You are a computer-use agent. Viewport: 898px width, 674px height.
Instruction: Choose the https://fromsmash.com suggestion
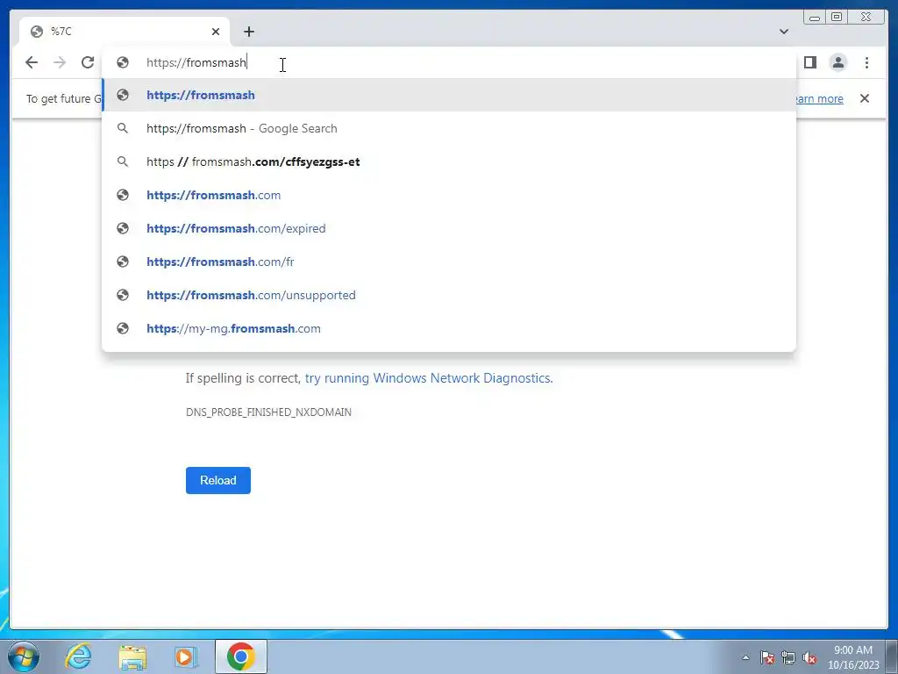449,195
